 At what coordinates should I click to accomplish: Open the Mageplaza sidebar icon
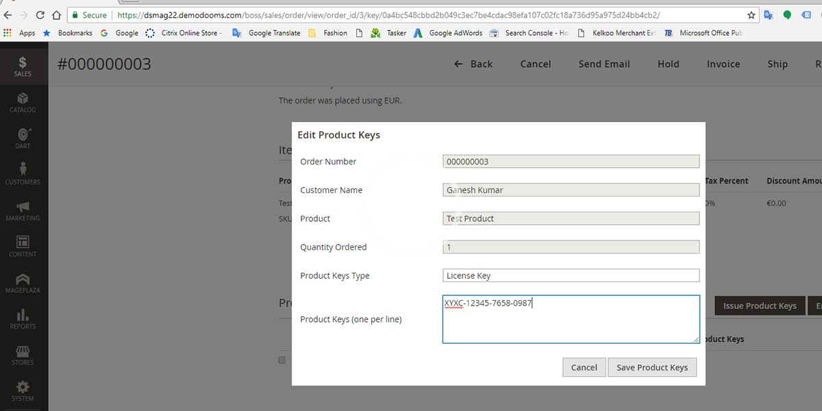23,283
